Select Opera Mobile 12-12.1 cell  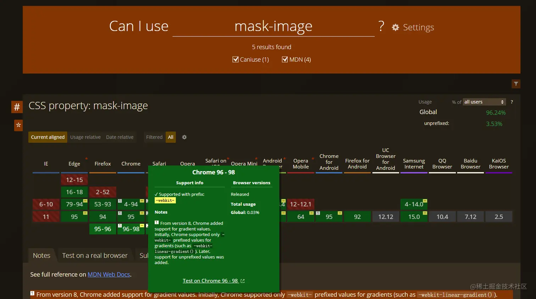[301, 204]
